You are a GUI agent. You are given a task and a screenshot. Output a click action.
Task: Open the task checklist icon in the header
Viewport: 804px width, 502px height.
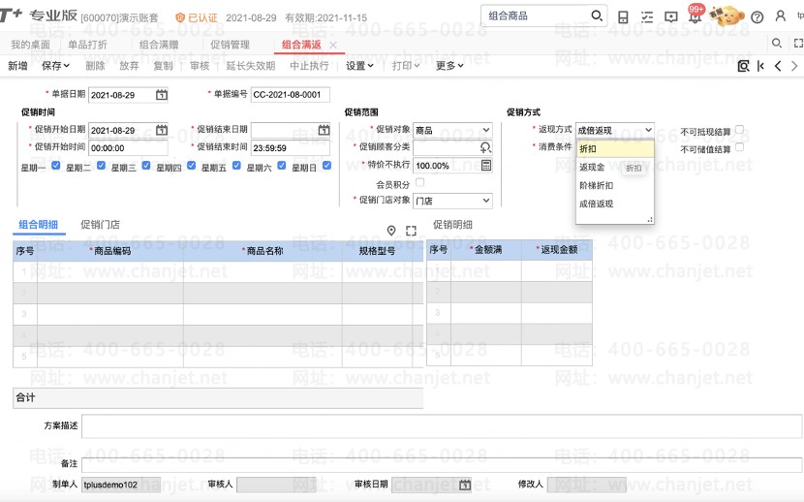click(x=647, y=16)
